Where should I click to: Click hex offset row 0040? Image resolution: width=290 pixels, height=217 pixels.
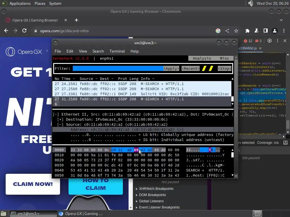(59, 170)
